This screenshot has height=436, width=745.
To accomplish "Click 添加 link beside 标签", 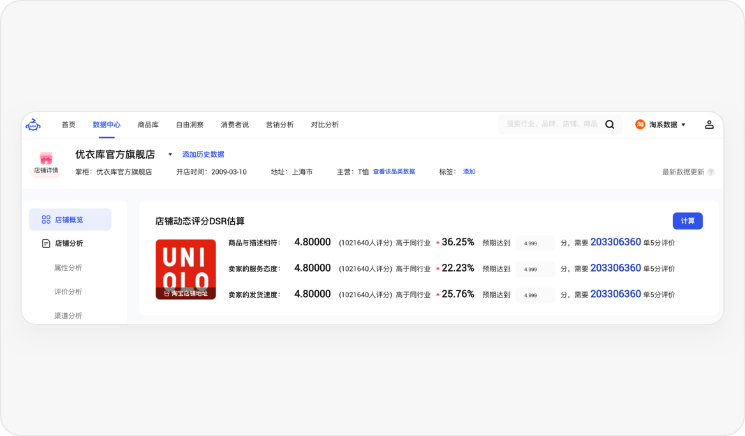I will (x=469, y=171).
